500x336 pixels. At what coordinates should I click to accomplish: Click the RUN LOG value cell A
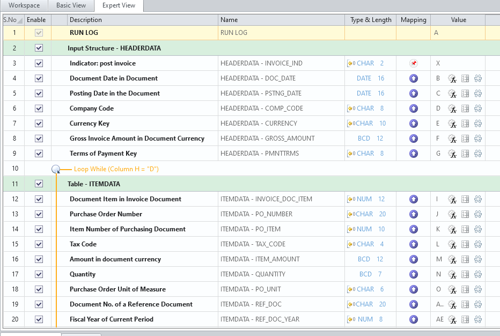point(458,33)
